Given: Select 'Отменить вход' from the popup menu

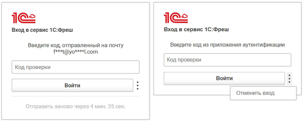Looking at the screenshot, I should tap(255, 93).
